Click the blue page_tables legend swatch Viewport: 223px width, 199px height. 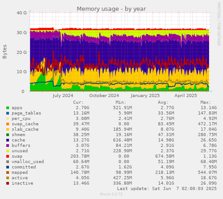click(x=8, y=113)
